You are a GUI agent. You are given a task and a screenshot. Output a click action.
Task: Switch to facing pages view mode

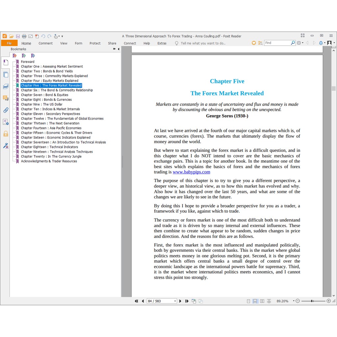coord(262,301)
